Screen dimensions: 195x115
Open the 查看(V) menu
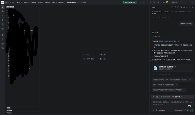(x=33, y=2)
